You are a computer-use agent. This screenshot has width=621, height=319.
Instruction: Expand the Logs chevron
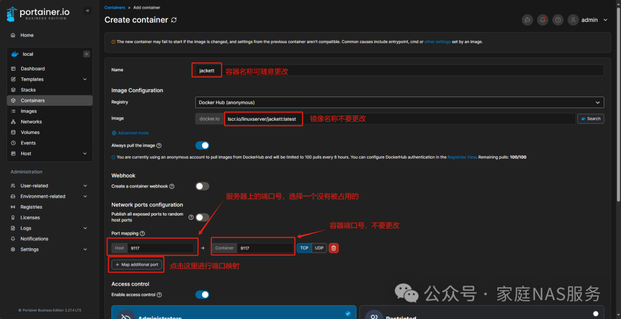85,228
